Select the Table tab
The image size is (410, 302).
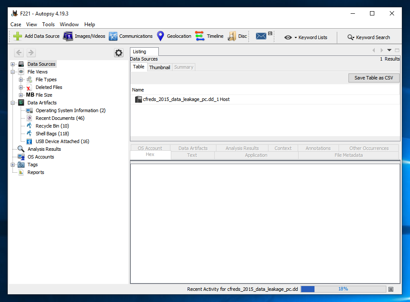click(x=139, y=67)
